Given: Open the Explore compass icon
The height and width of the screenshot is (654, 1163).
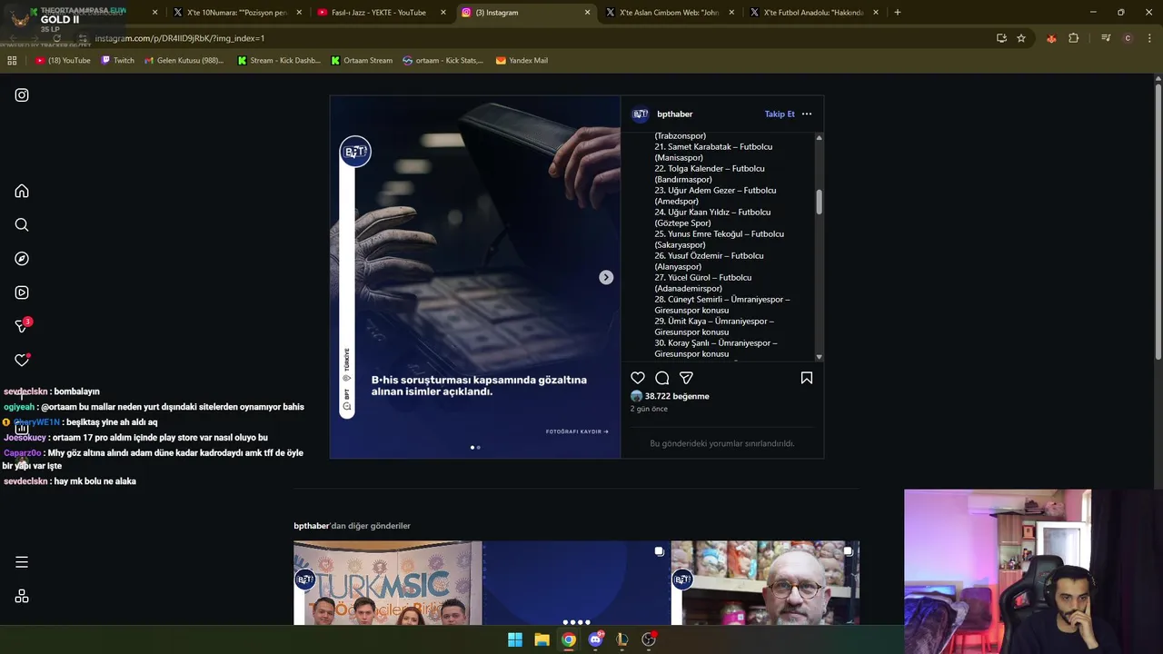Looking at the screenshot, I should [22, 259].
